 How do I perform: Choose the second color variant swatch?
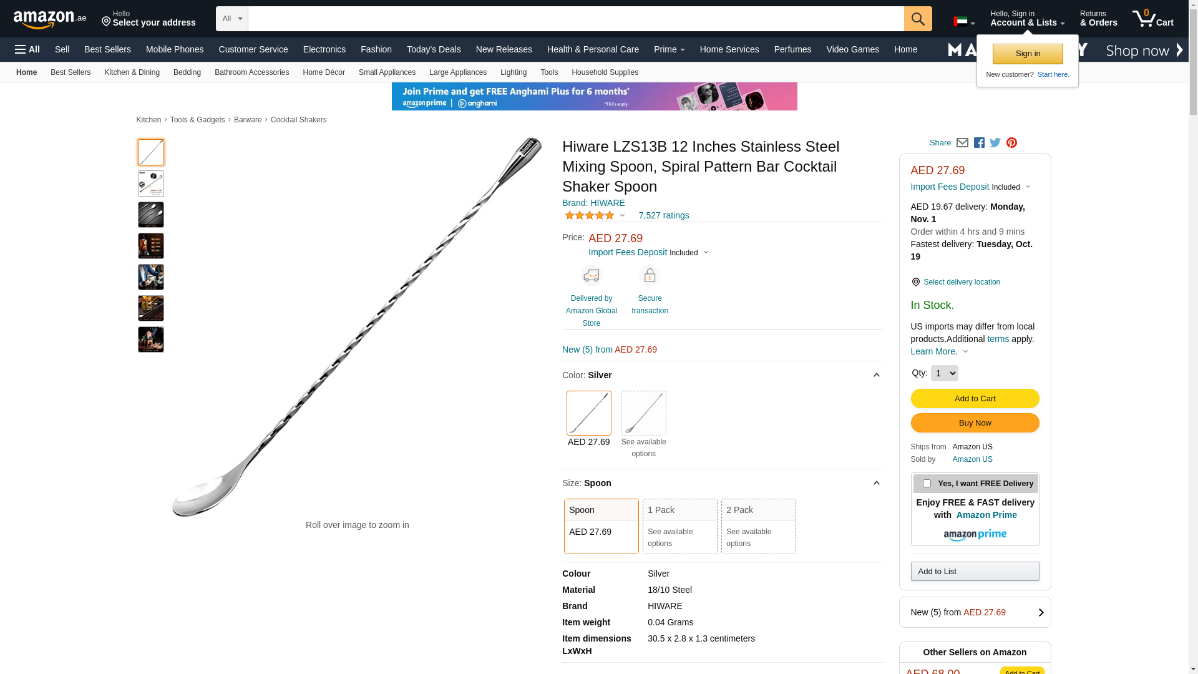pyautogui.click(x=643, y=413)
